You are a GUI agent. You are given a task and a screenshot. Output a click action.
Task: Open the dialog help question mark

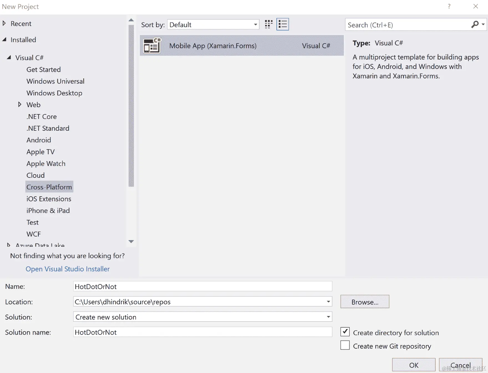[449, 6]
